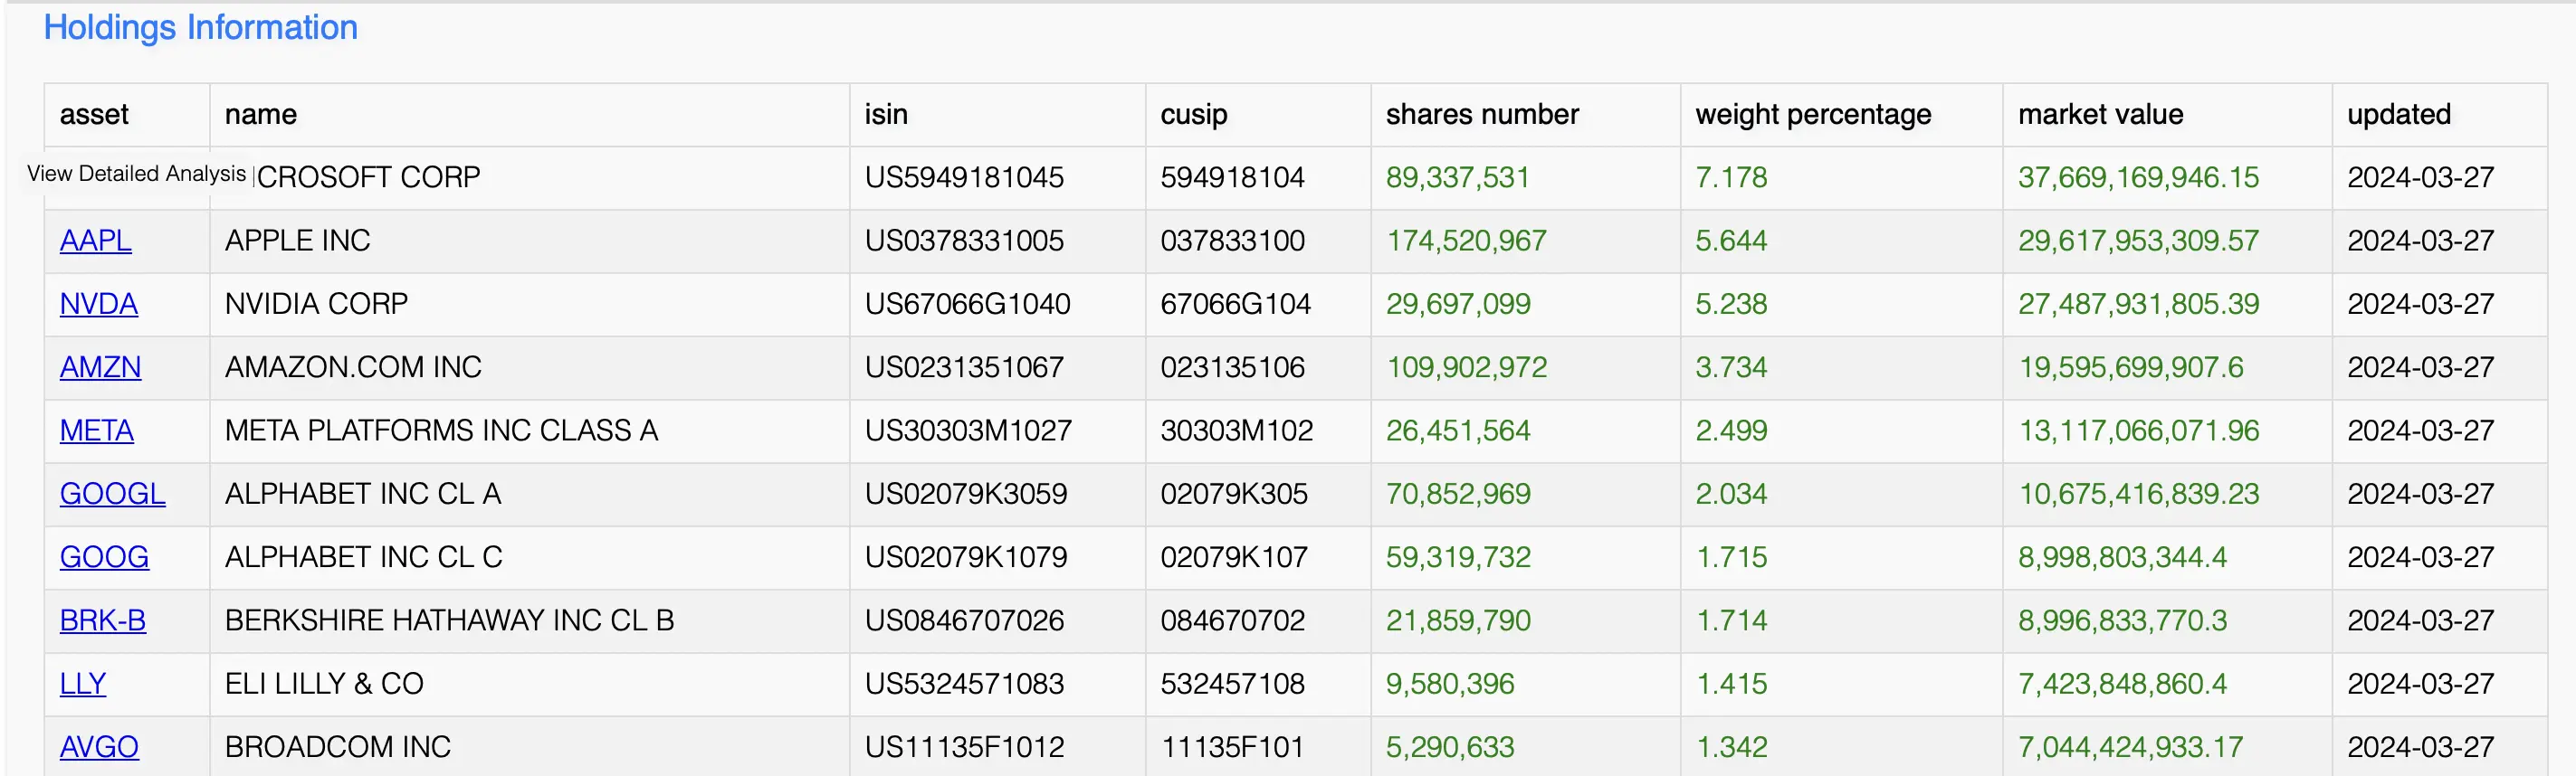Click shares number 109,902,972
Screen dimensions: 2576x776
(1466, 367)
